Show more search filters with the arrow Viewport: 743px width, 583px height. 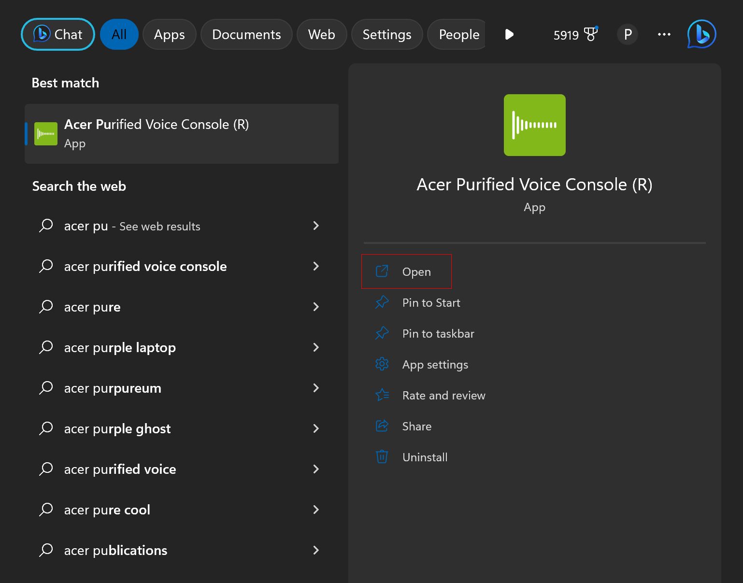[509, 34]
